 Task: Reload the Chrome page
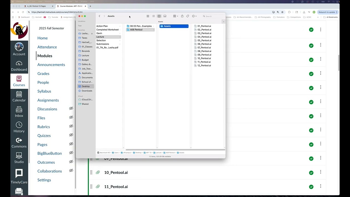23,12
